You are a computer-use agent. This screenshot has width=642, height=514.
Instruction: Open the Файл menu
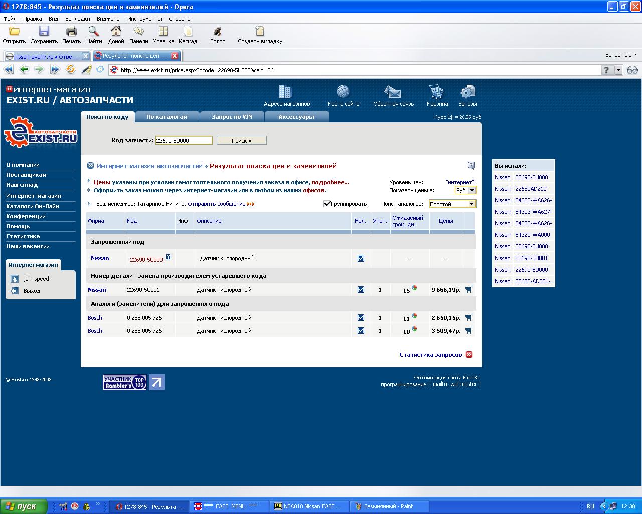pos(10,19)
